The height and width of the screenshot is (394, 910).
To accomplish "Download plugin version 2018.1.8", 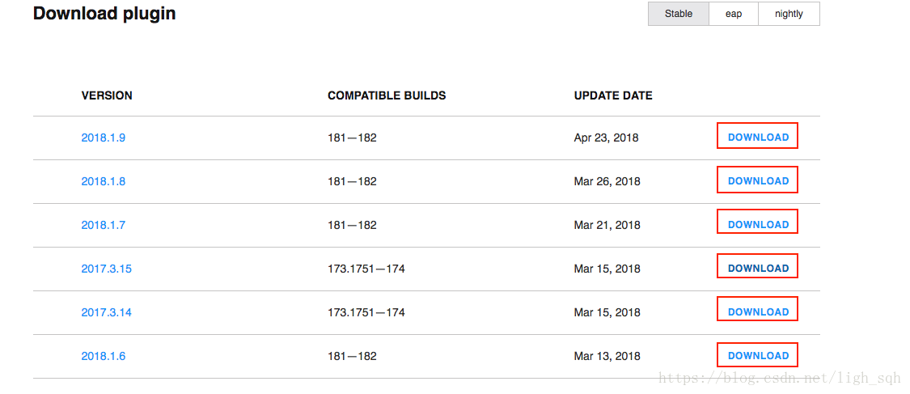I will [x=758, y=181].
